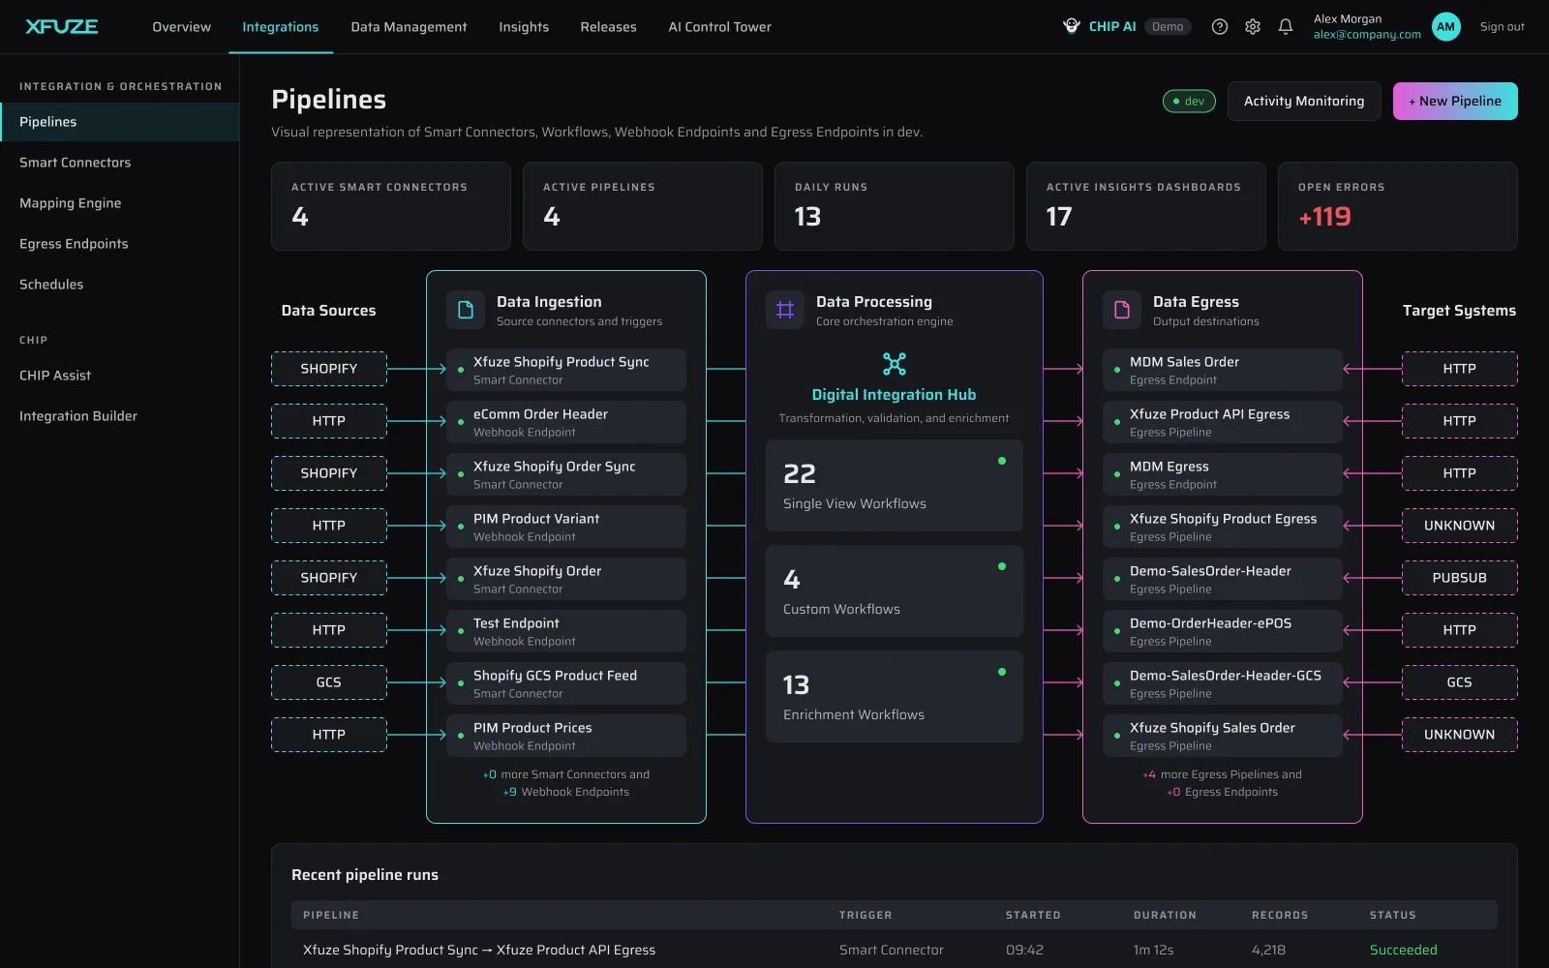The height and width of the screenshot is (968, 1549).
Task: Click the Data Processing grid icon
Action: [x=785, y=310]
